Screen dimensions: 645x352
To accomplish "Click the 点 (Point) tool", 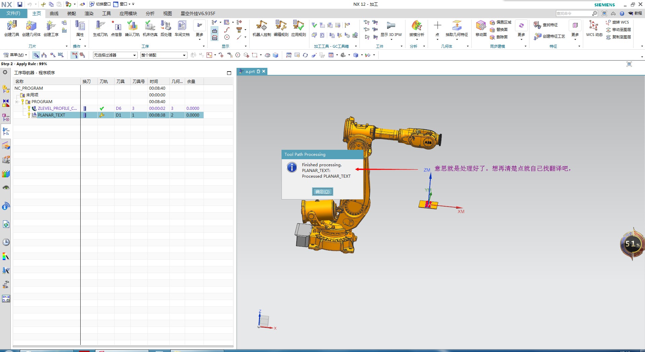I will coord(437,28).
